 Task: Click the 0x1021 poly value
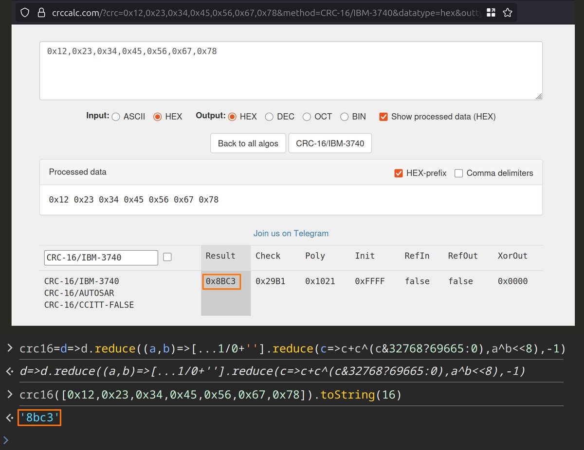tap(320, 281)
